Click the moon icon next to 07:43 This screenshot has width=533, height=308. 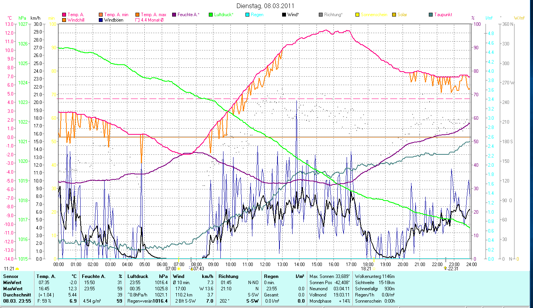pos(192,269)
